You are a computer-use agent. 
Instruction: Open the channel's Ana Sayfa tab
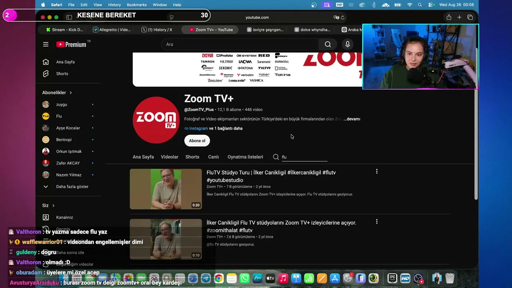143,157
